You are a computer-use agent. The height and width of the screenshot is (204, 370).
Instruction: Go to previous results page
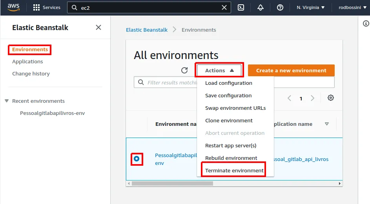click(x=289, y=98)
